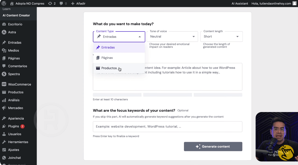This screenshot has width=298, height=165.
Task: Click the Spectra menu label
Action: click(x=14, y=74)
